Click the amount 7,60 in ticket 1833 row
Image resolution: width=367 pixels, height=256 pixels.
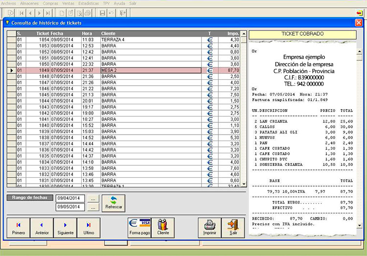[x=235, y=168]
